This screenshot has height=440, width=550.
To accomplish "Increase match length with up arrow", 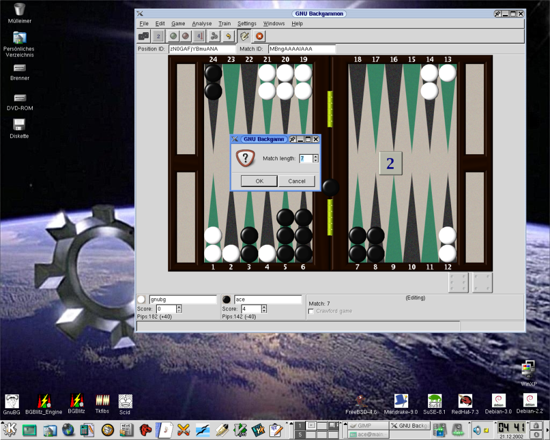I will click(316, 156).
